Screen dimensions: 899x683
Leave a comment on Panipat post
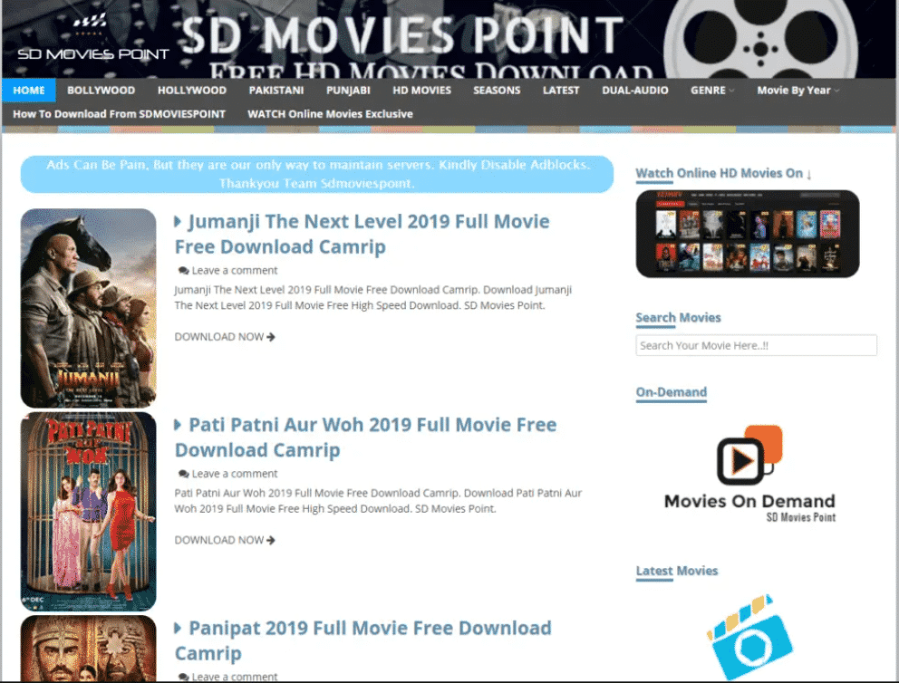click(234, 677)
